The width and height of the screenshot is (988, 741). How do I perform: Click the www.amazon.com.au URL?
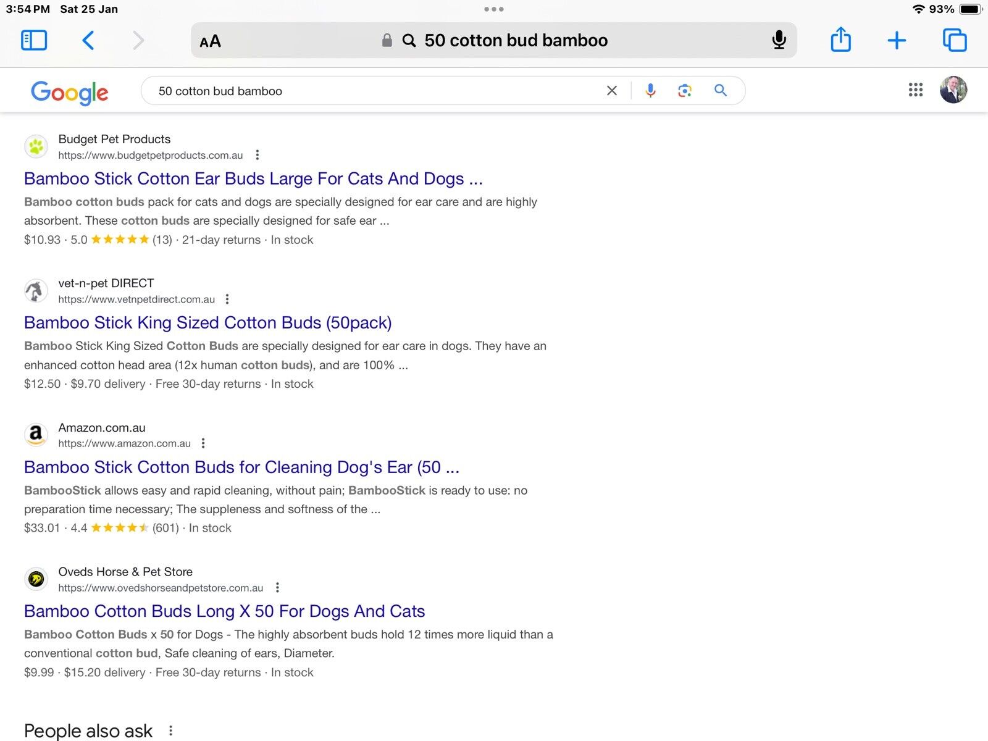(125, 443)
